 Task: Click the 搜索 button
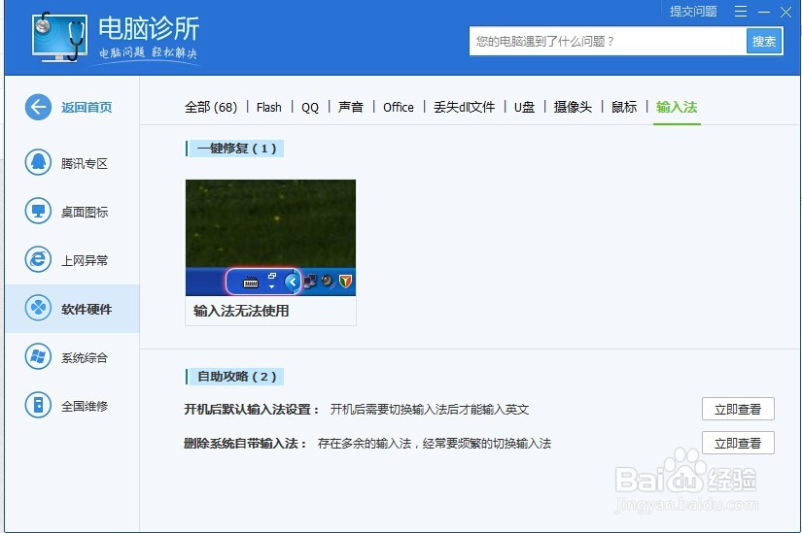(x=764, y=42)
